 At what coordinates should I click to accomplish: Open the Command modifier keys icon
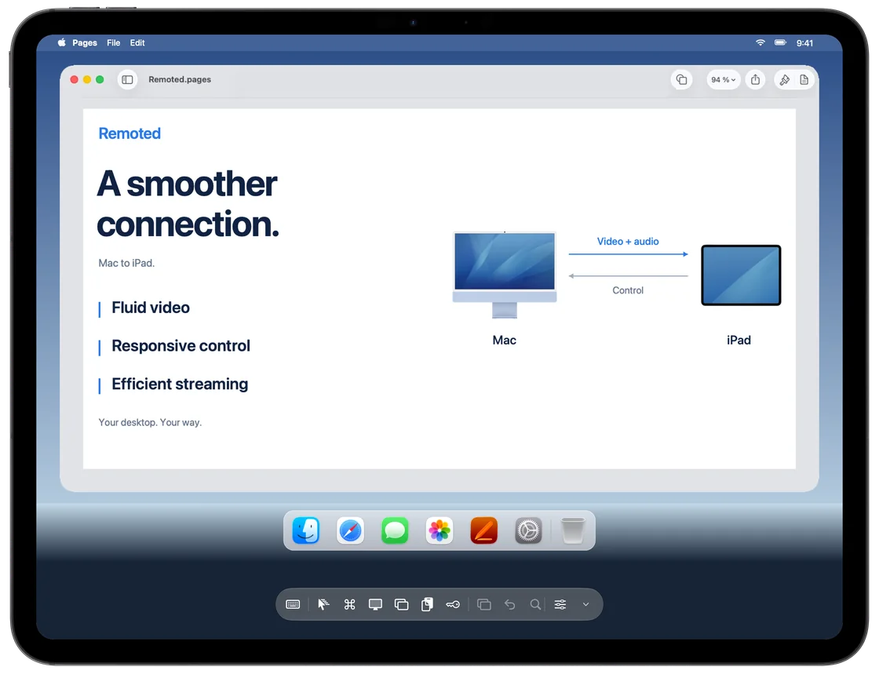[x=349, y=604]
